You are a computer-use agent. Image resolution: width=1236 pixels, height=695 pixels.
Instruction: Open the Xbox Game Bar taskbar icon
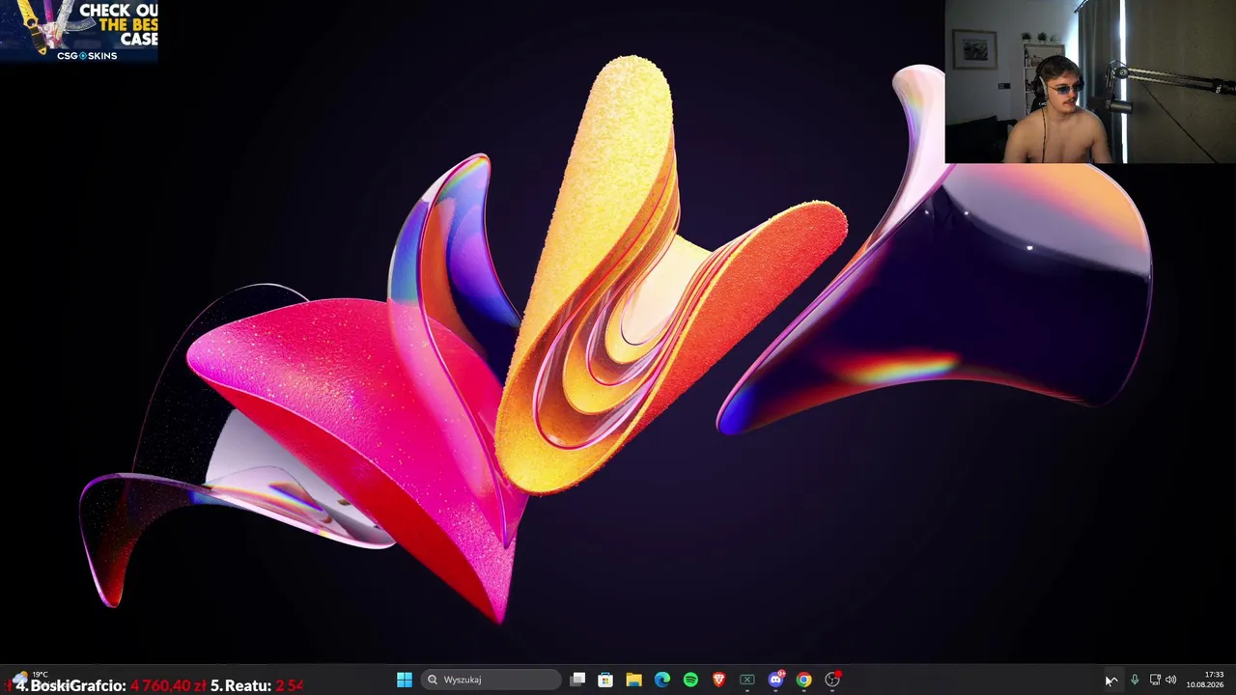[747, 680]
